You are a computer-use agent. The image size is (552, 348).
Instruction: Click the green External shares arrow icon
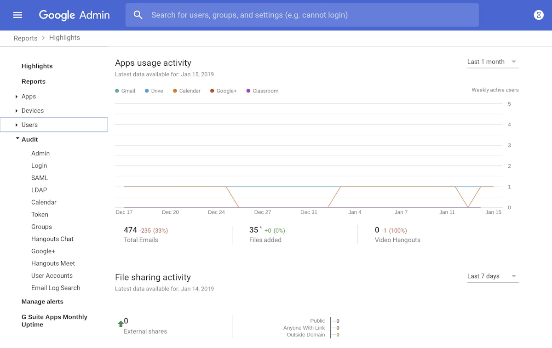121,324
